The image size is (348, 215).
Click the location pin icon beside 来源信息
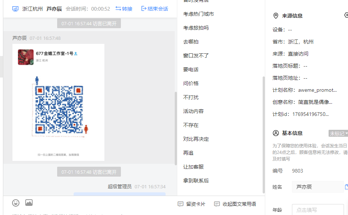[275, 16]
